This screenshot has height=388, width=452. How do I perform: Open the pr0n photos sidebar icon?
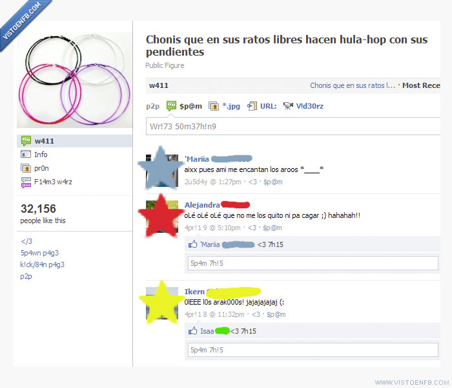point(26,167)
